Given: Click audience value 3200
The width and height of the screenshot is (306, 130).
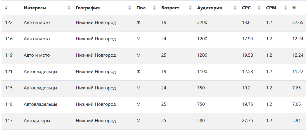Looking at the screenshot, I should [202, 22].
